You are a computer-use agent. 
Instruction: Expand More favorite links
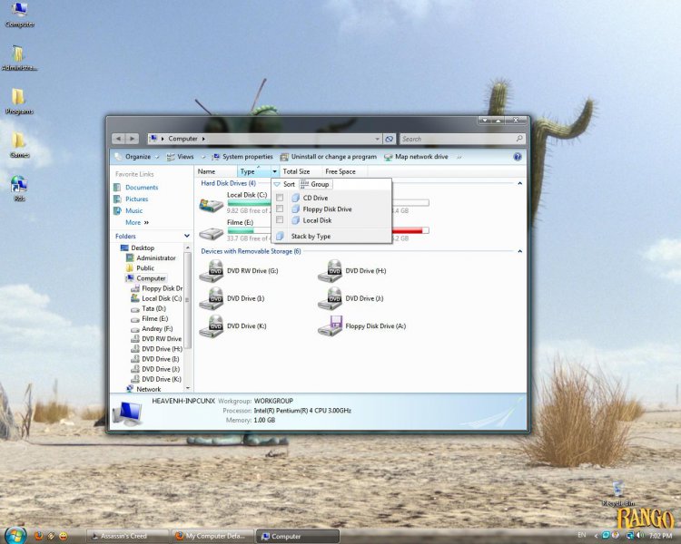click(137, 222)
